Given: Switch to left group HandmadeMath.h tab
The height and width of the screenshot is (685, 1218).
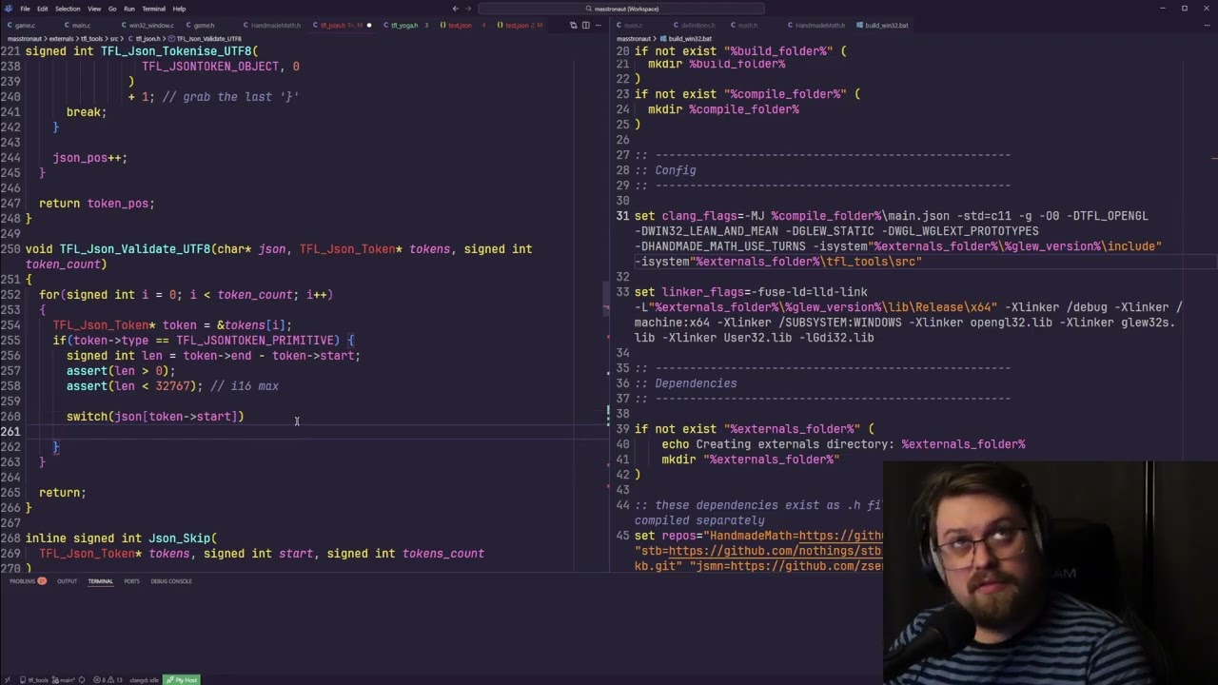Looking at the screenshot, I should click(x=272, y=25).
